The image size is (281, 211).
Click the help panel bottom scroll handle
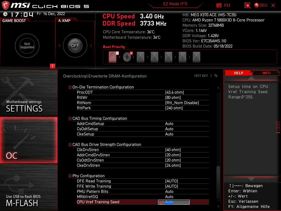coord(251,179)
